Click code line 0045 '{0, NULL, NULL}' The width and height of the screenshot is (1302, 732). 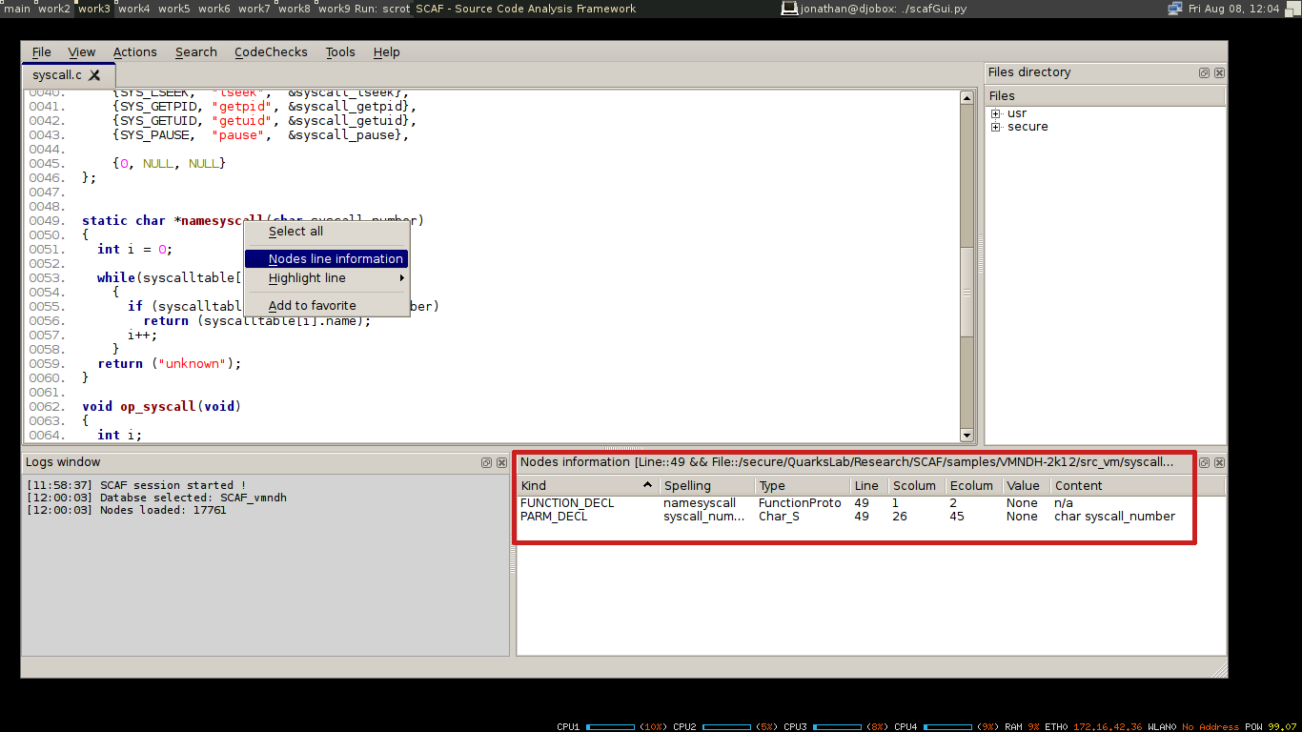pyautogui.click(x=169, y=164)
